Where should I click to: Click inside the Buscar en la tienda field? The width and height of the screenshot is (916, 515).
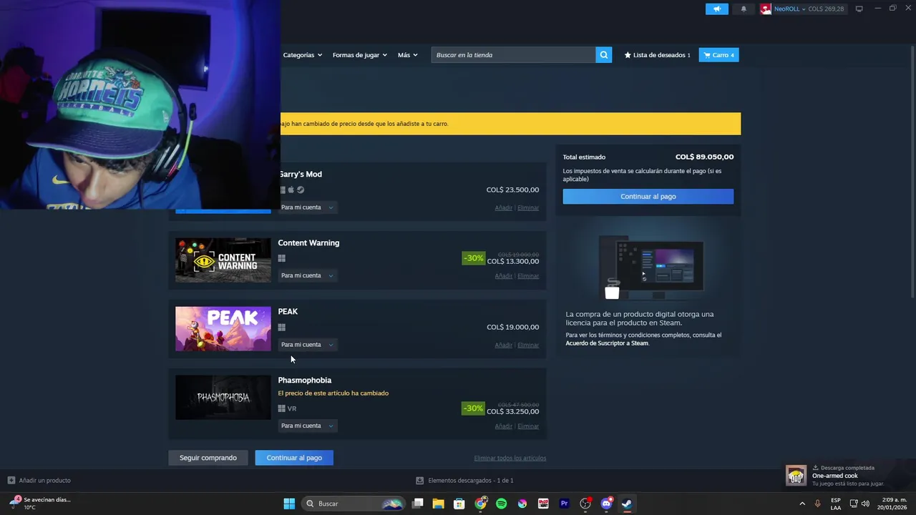pos(513,55)
